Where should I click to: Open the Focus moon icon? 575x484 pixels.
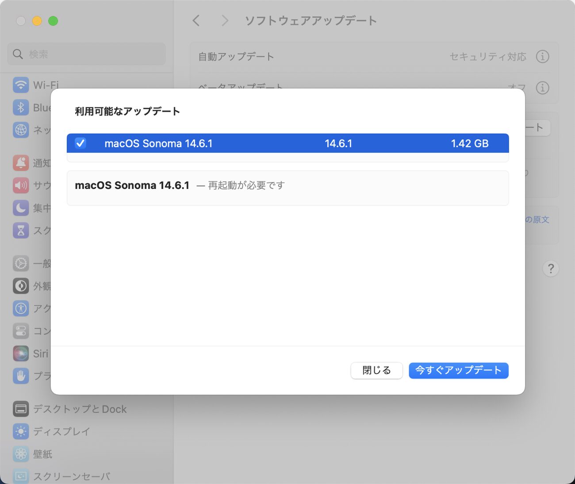(21, 208)
